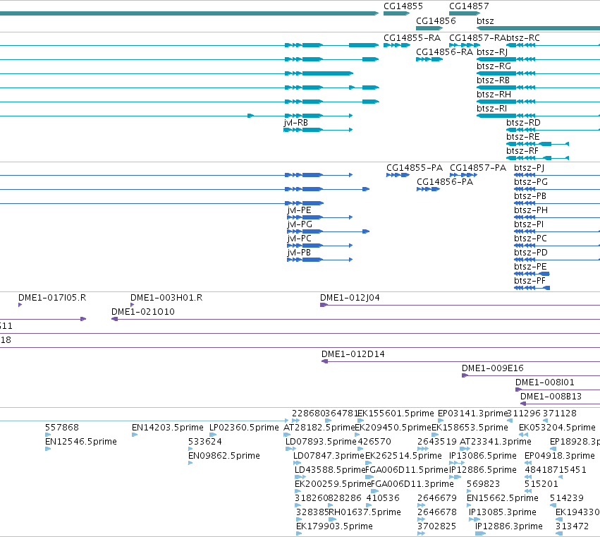Viewport: 600px width, 537px height.
Task: Select the CG14857 gene feature
Action: (465, 13)
